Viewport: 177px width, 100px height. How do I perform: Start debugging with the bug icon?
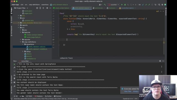pos(125,5)
